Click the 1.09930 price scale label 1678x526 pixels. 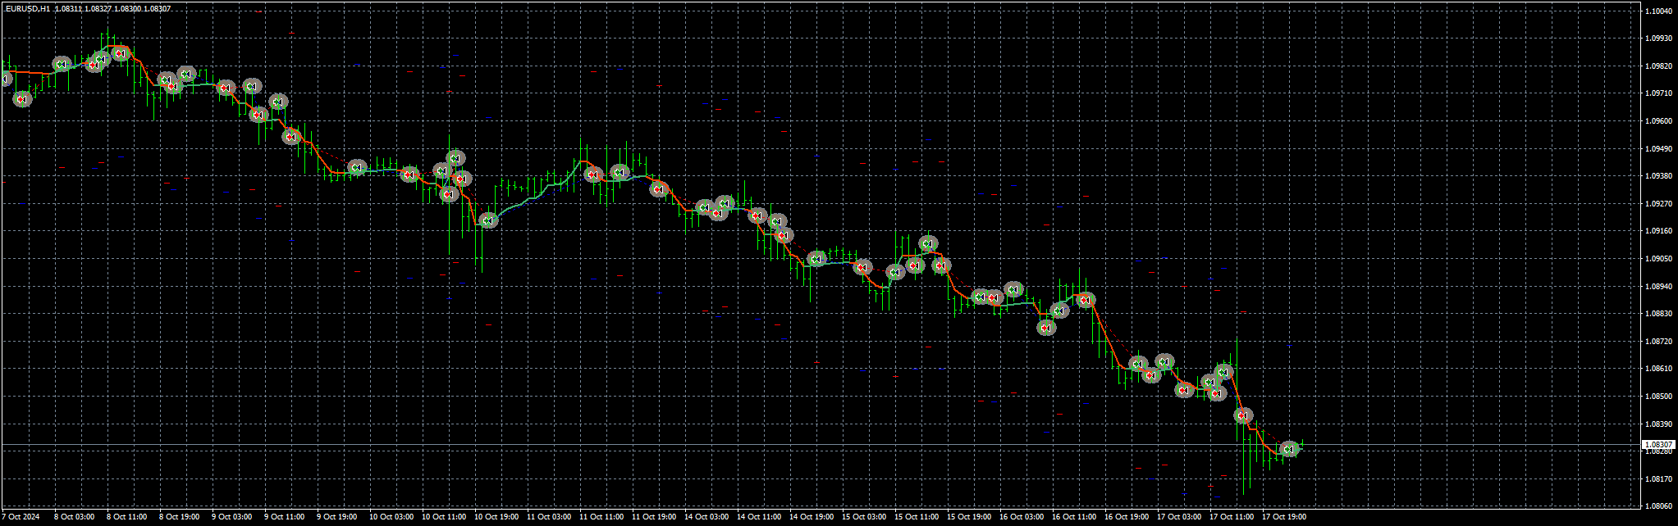pos(1658,38)
